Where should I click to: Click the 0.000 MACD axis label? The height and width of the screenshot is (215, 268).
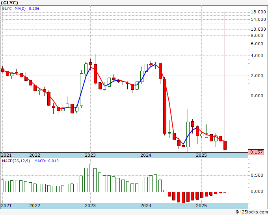pyautogui.click(x=257, y=192)
